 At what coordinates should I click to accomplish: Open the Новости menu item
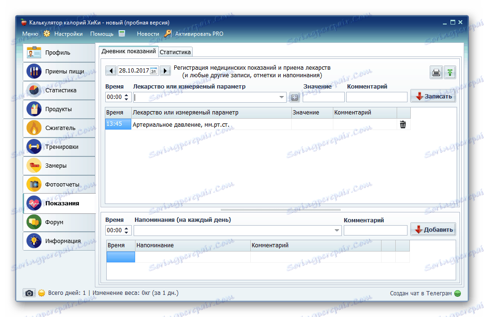click(148, 34)
